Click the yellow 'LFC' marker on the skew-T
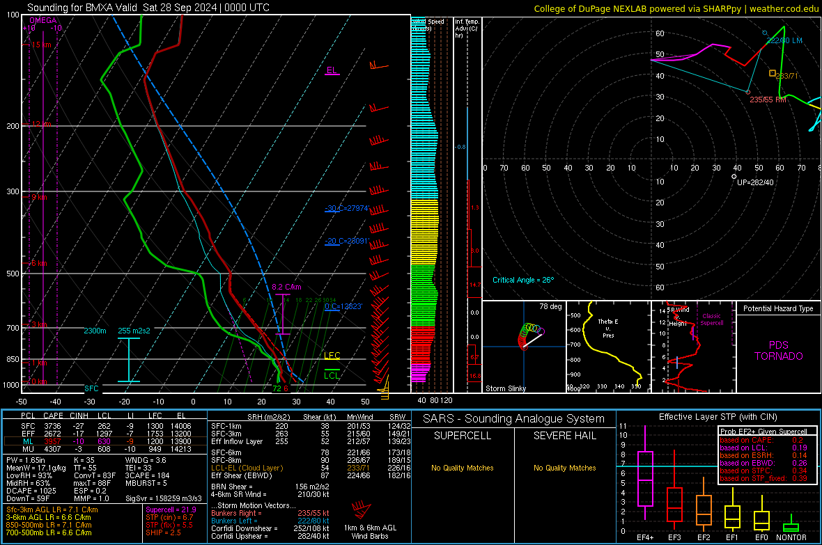This screenshot has height=545, width=822. click(x=332, y=356)
